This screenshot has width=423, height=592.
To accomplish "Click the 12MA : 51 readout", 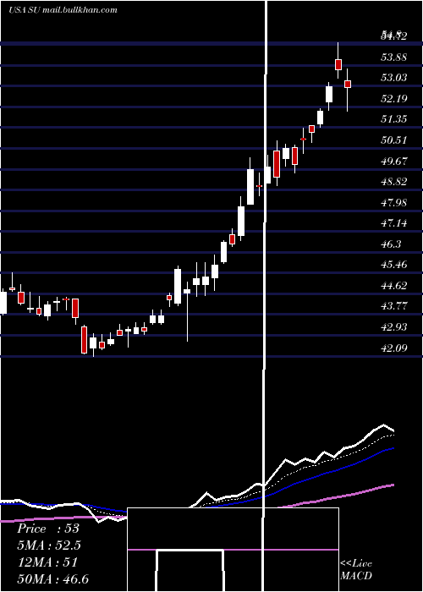I will [47, 562].
